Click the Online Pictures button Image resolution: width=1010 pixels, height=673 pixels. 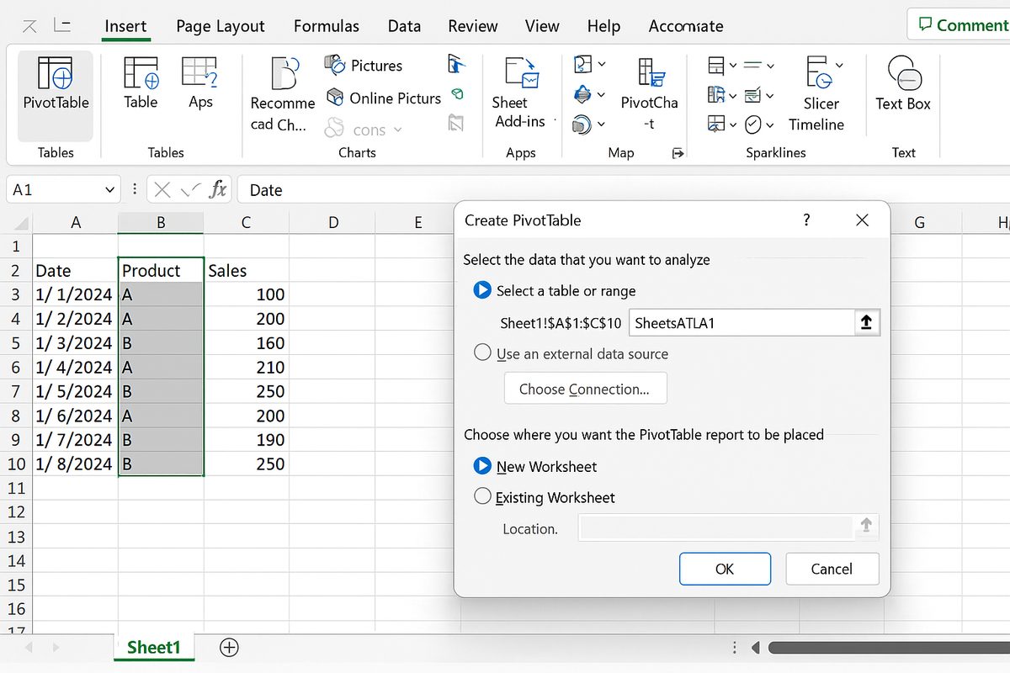[384, 98]
